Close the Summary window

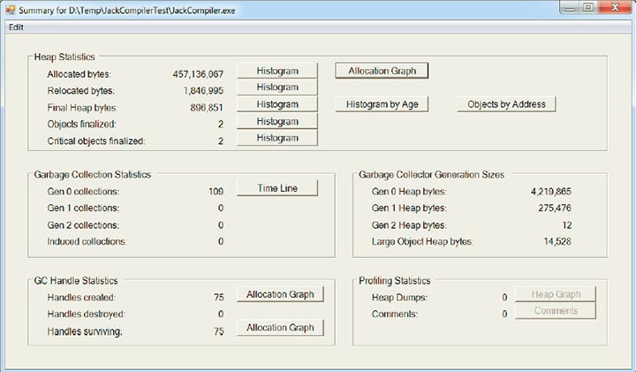616,8
